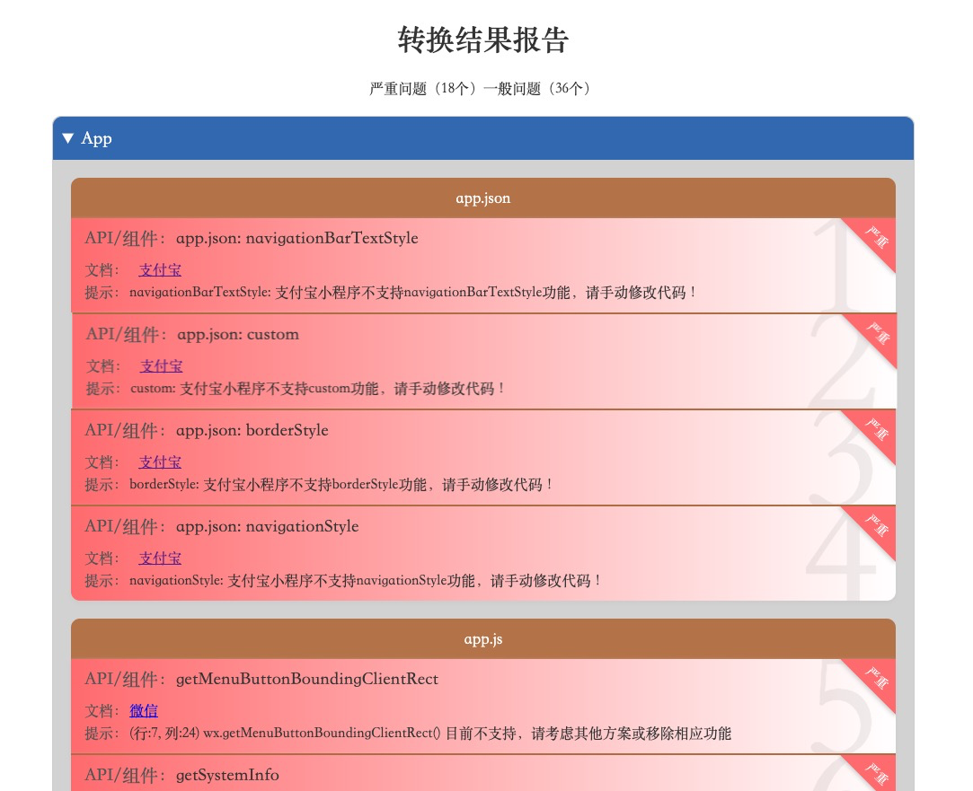This screenshot has height=791, width=973.
Task: Click the custom 提示 message text
Action: [x=318, y=389]
